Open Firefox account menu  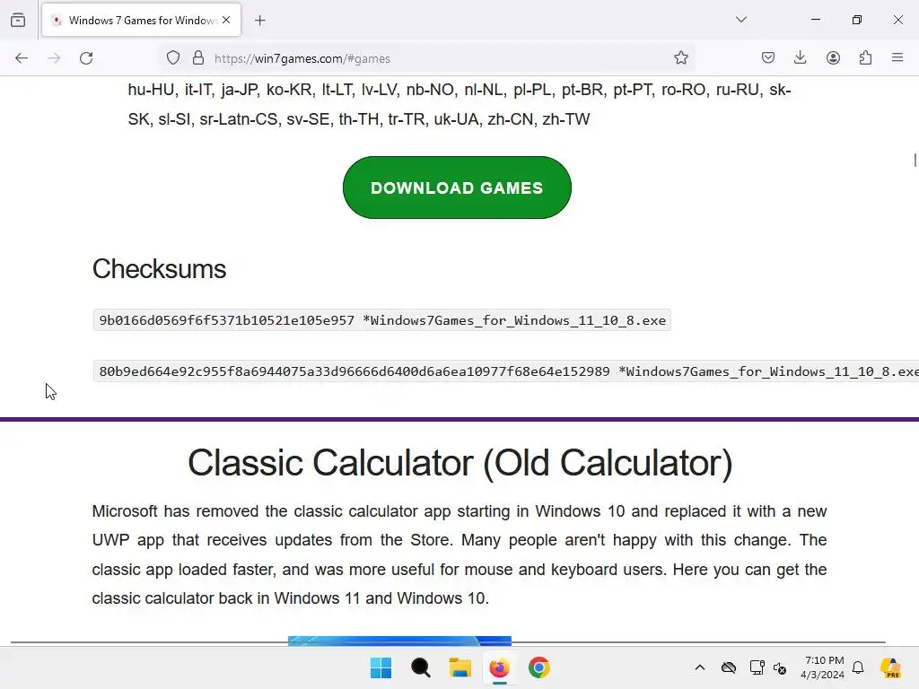coord(833,57)
